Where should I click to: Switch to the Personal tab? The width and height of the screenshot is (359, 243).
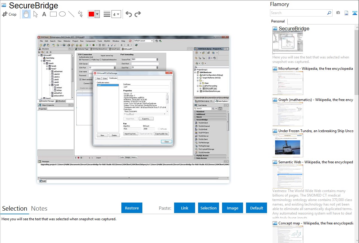pos(278,21)
